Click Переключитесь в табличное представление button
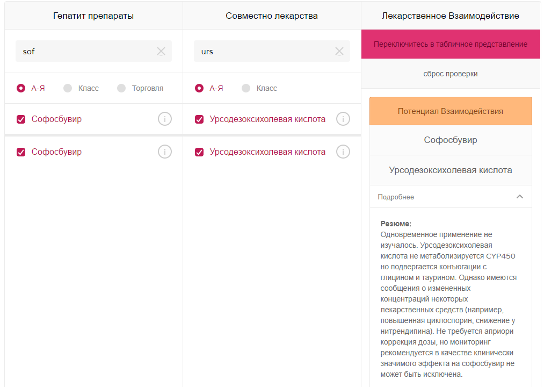Viewport: 544px width, 387px height. click(450, 44)
